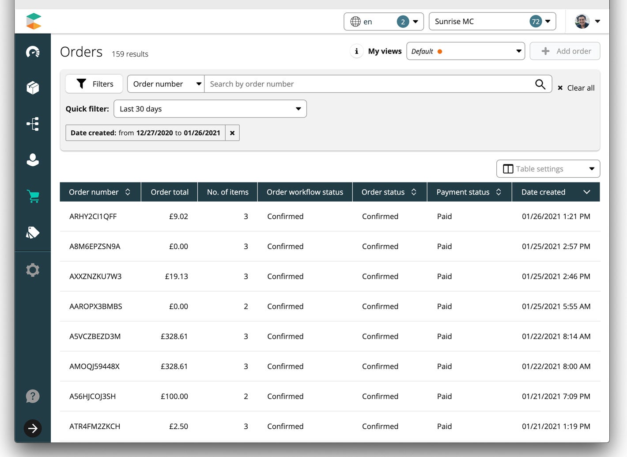Open the Dashboard speedometer icon in sidebar
The image size is (627, 457).
coord(33,52)
